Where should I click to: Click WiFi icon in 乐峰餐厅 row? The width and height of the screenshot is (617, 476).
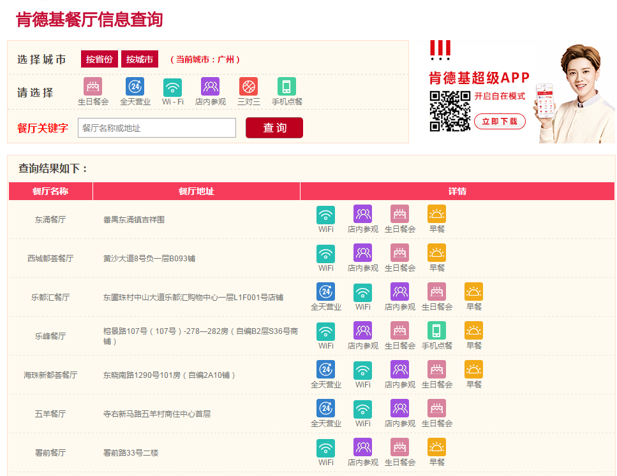[326, 331]
